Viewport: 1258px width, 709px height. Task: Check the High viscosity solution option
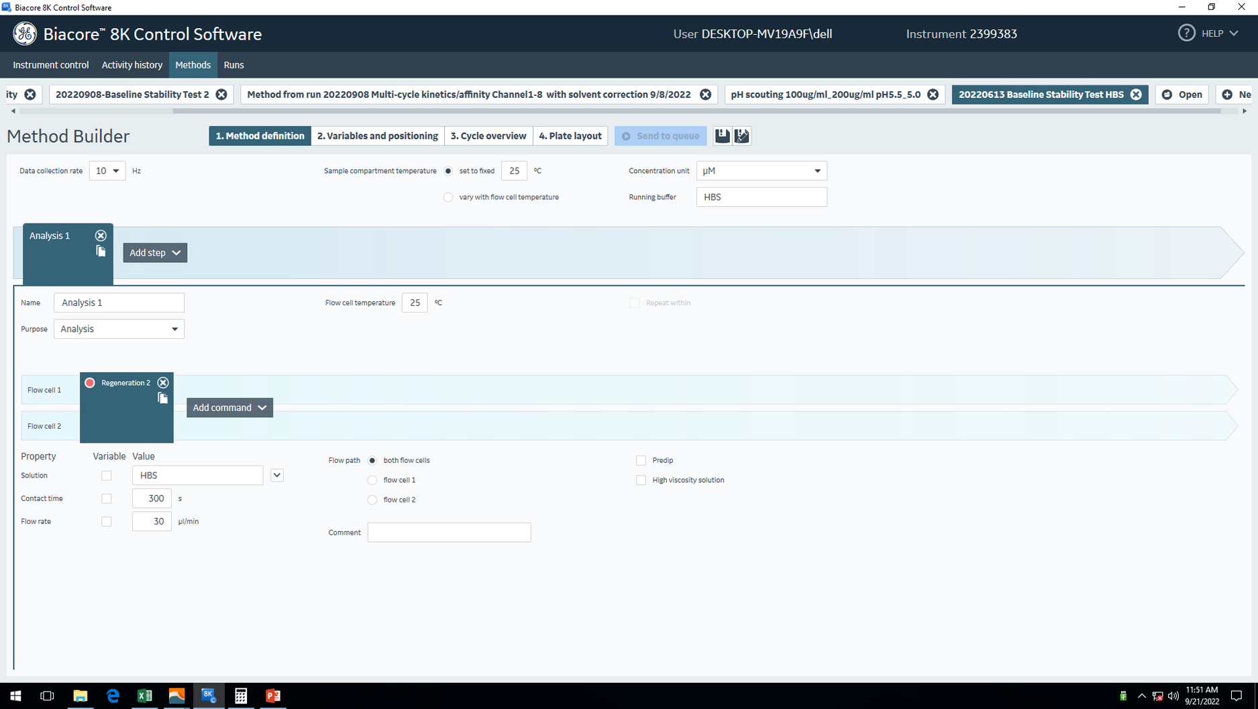(641, 480)
